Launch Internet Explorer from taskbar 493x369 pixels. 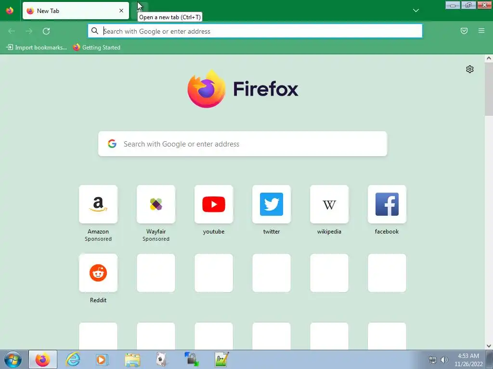click(x=73, y=359)
